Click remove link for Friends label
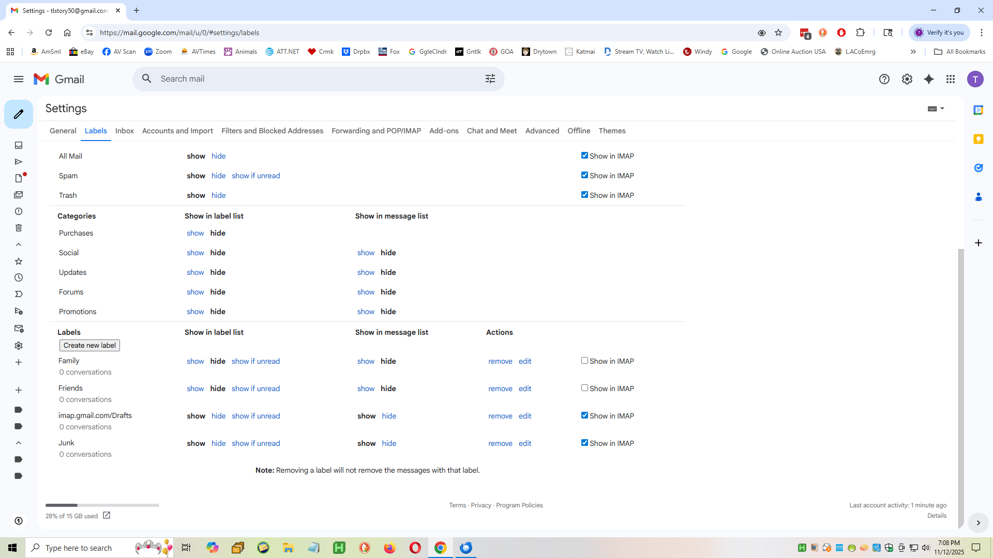 [500, 389]
